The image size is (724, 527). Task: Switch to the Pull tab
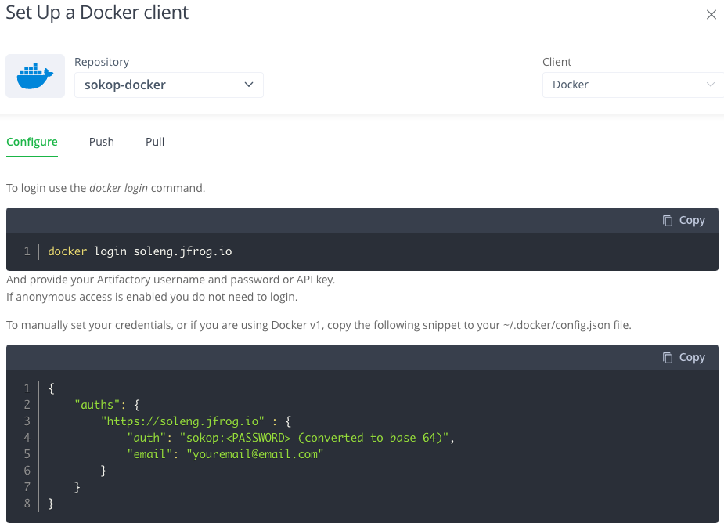(155, 142)
